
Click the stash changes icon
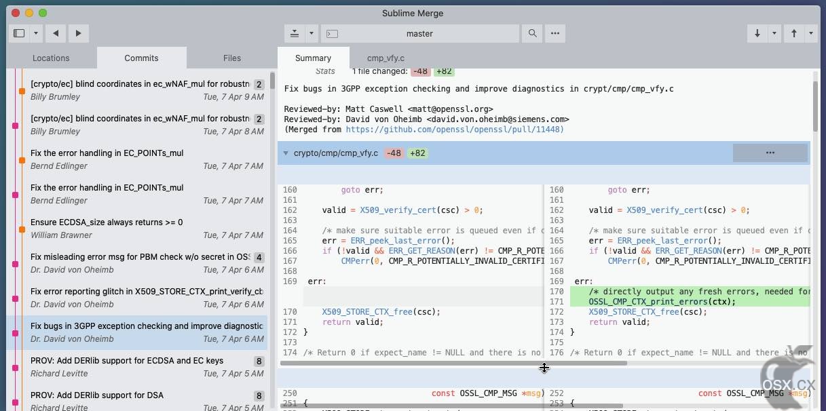[x=295, y=33]
